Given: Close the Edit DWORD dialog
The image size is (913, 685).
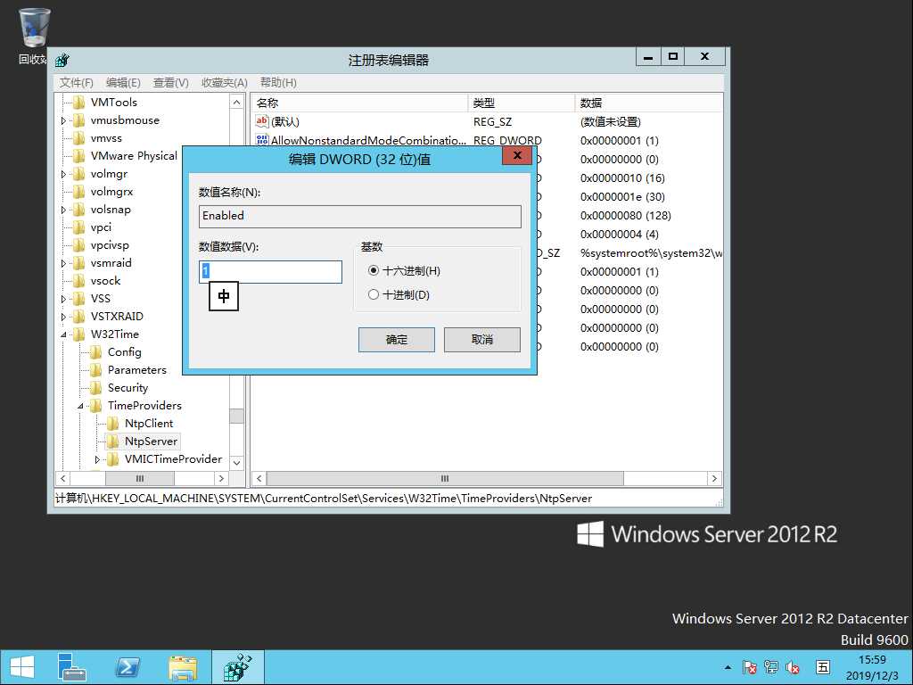Looking at the screenshot, I should click(x=517, y=155).
